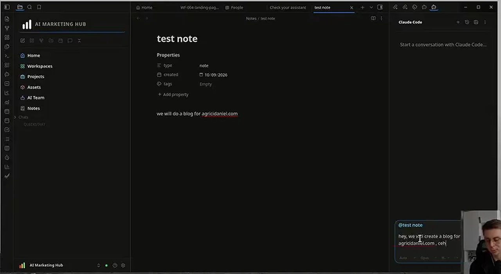Screen dimensions: 501x274
Task: Click the new folder icon under hub title
Action: (51, 41)
